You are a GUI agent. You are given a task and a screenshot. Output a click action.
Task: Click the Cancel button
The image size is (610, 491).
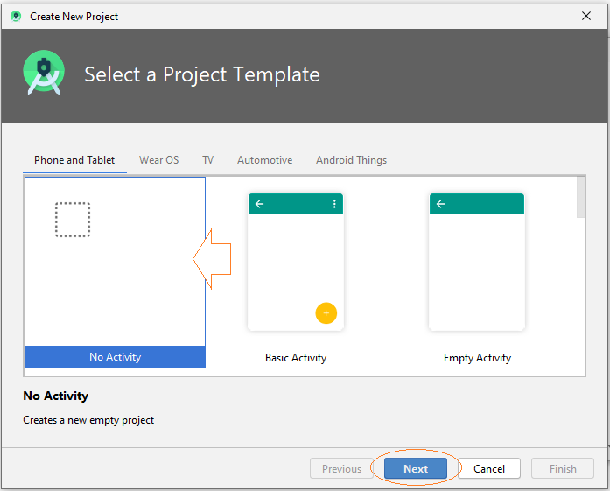489,468
